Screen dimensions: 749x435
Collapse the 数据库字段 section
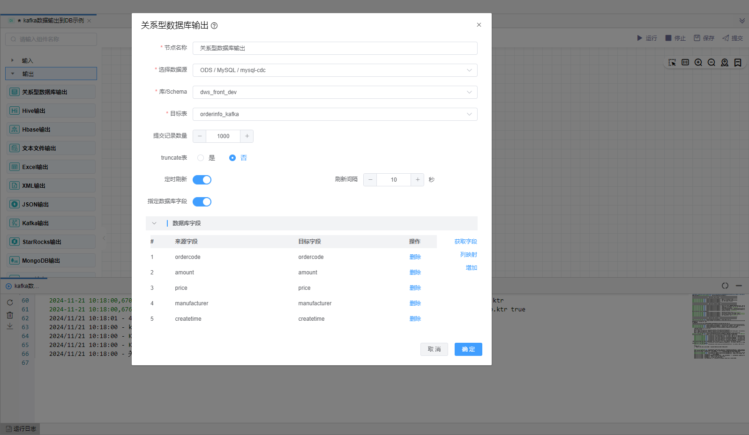[x=154, y=223]
